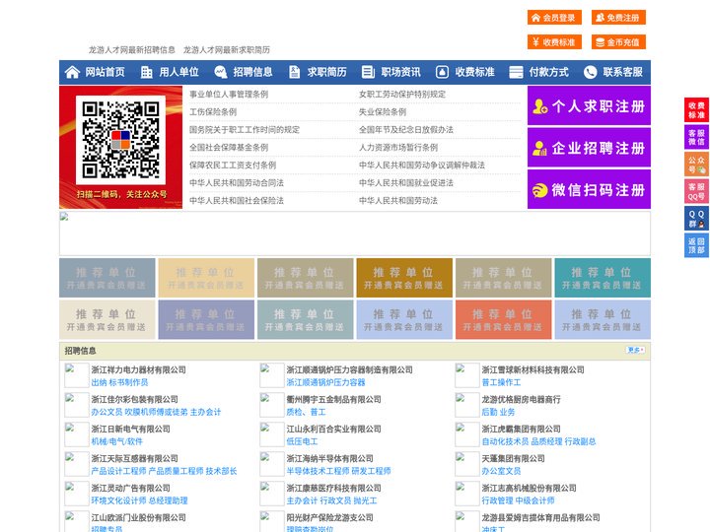Viewport: 710px width, 532px height.
Task: Open 事业单位人事管理条例 link
Action: tap(229, 95)
